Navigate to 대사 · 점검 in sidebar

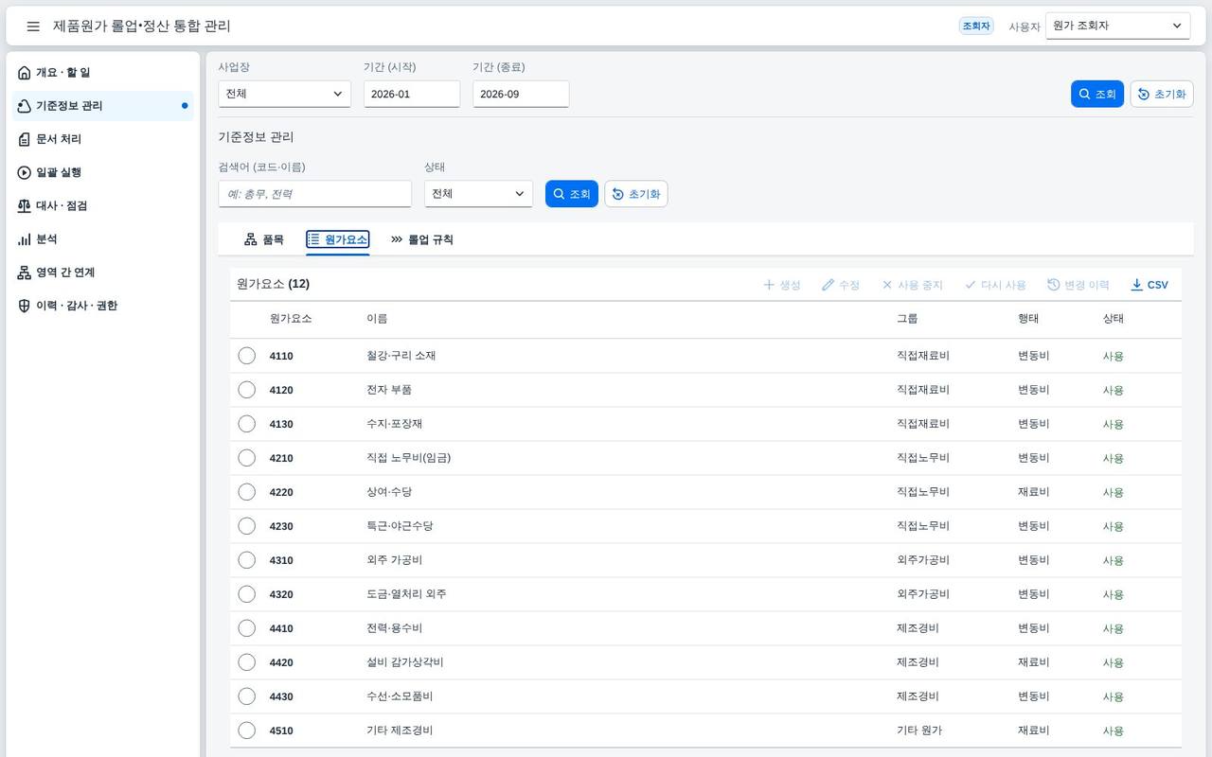[x=104, y=205]
